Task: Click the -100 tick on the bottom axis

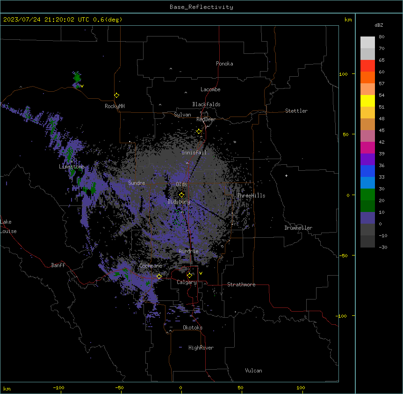Action: tap(58, 387)
